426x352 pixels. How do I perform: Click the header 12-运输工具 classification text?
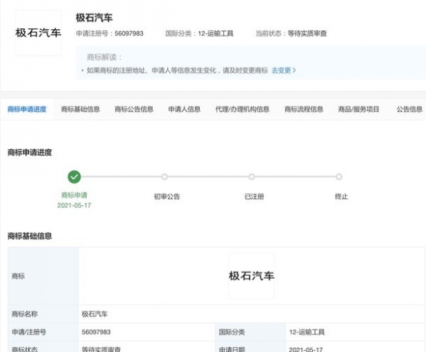click(215, 33)
